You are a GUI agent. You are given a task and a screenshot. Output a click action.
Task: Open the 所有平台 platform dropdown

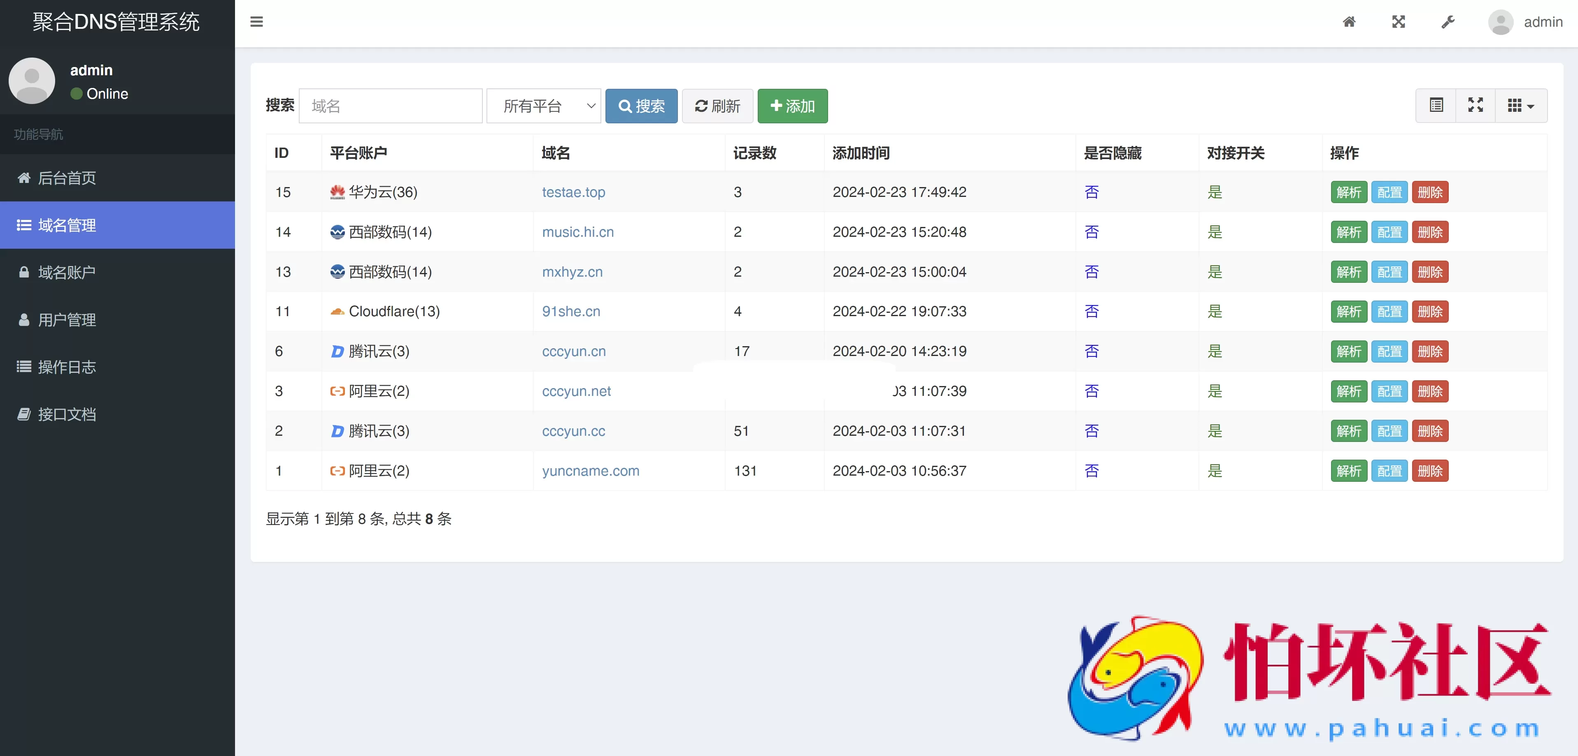point(543,106)
